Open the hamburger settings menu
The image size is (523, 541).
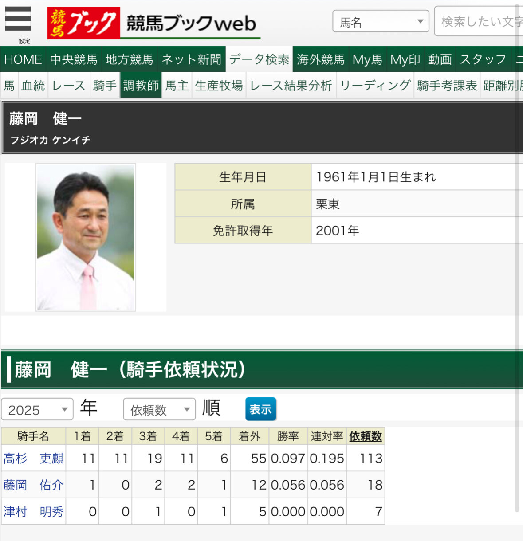pos(18,20)
